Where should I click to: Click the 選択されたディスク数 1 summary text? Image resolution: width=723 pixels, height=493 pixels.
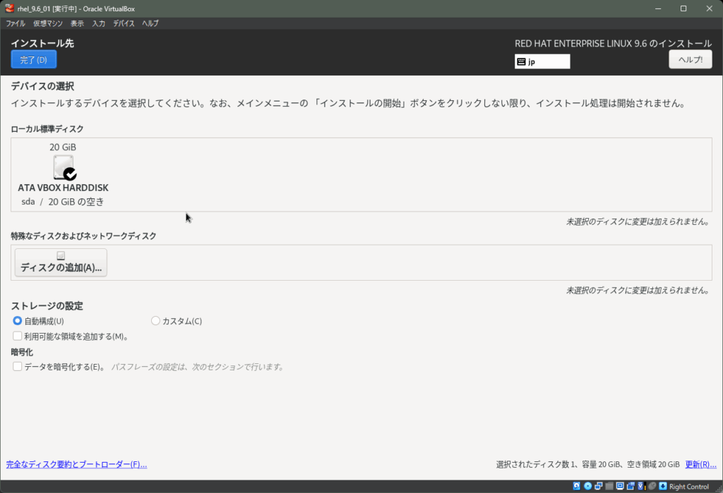pyautogui.click(x=588, y=464)
